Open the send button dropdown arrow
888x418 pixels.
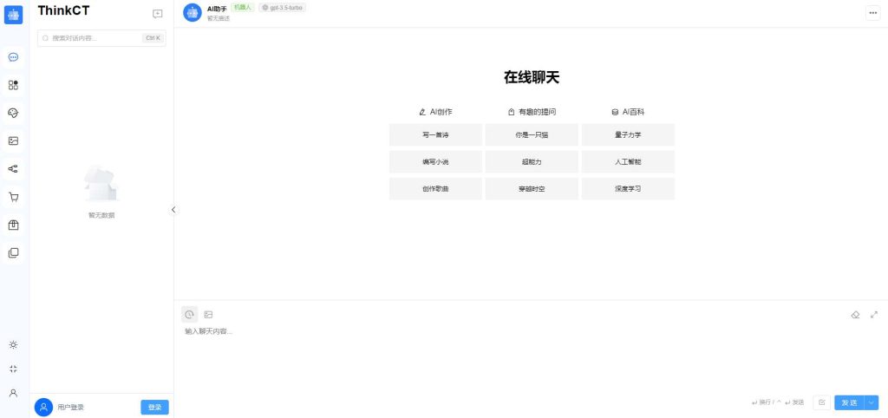(872, 402)
